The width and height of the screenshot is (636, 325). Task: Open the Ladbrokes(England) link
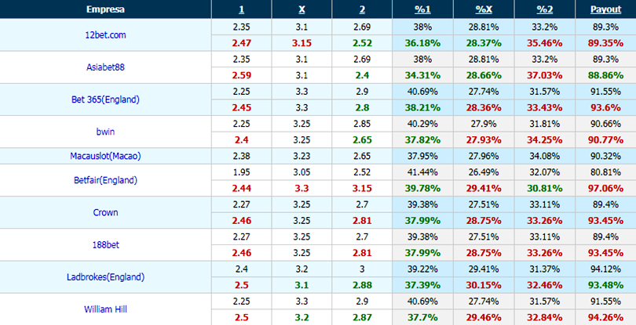click(105, 277)
